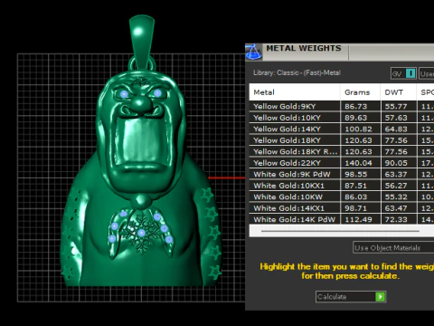Click the Library: Classic - (Fast)-Metal label

(x=297, y=72)
